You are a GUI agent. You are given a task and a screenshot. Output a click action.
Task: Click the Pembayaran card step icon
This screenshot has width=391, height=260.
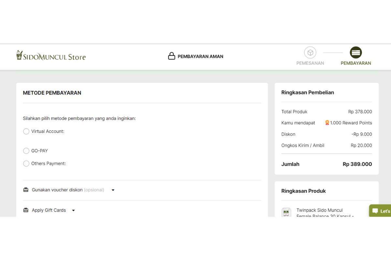coord(356,53)
